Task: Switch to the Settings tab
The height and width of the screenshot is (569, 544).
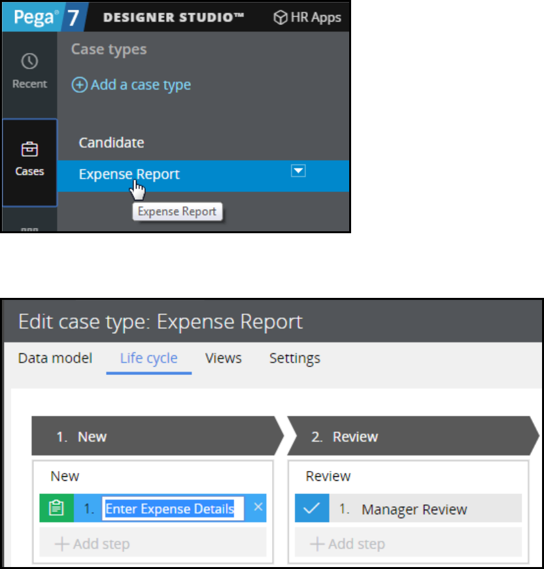Action: pyautogui.click(x=295, y=358)
